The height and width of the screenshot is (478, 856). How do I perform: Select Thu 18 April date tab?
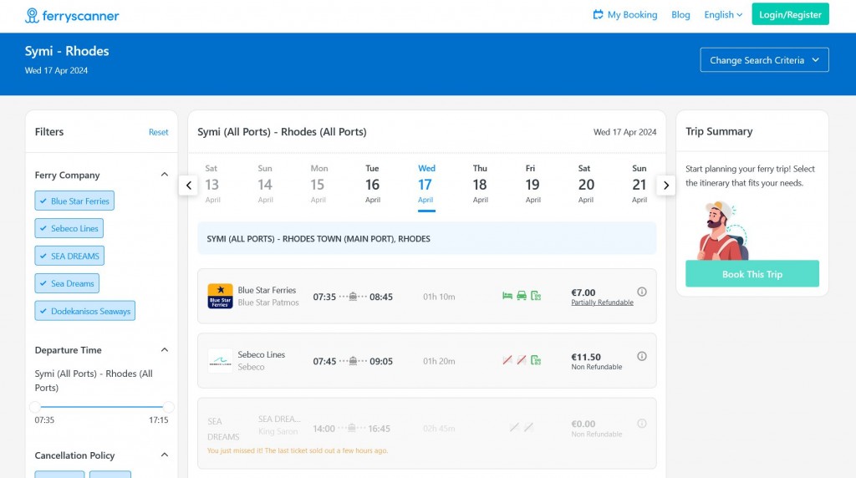point(480,184)
